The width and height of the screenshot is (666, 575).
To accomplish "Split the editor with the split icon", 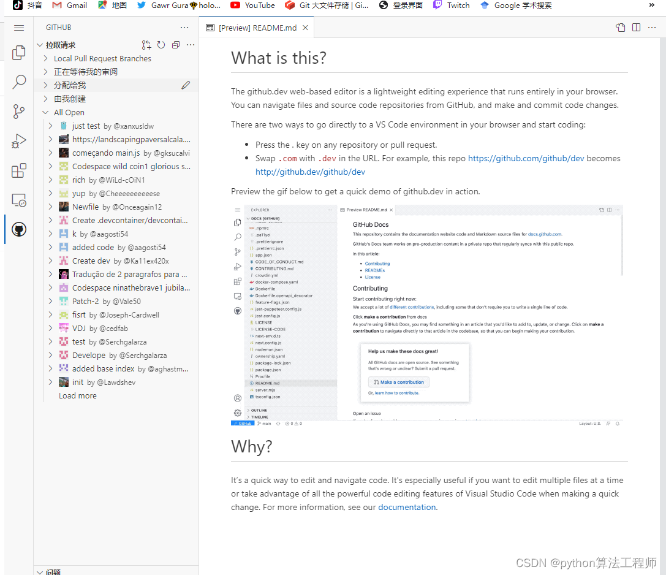I will pyautogui.click(x=636, y=28).
